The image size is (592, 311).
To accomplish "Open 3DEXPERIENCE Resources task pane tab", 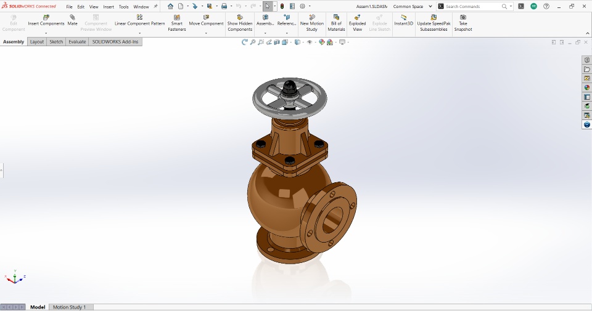I will point(586,60).
